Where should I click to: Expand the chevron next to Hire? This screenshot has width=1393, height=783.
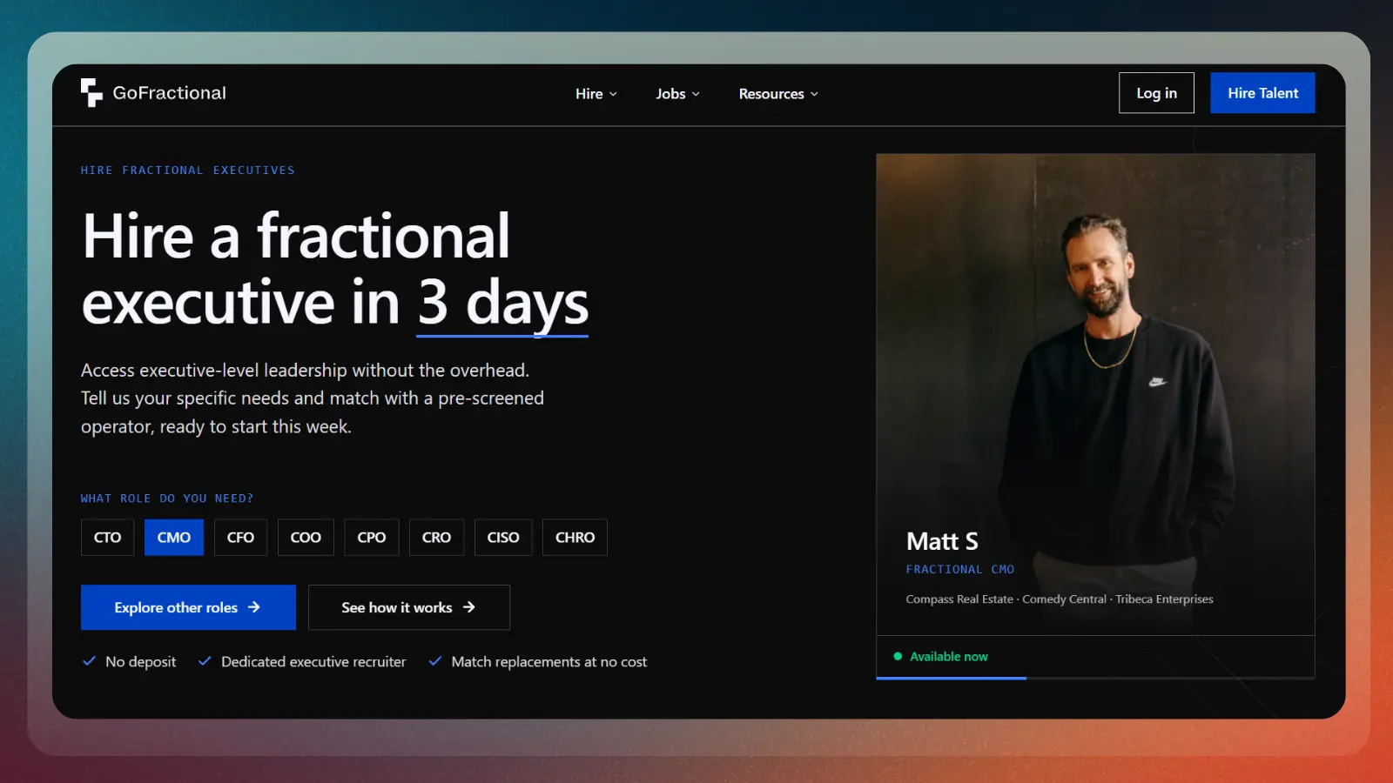[x=613, y=94]
